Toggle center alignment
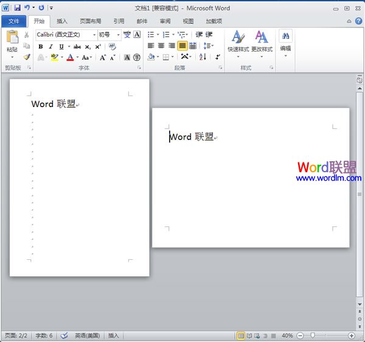Image resolution: width=365 pixels, height=342 pixels. 161,46
